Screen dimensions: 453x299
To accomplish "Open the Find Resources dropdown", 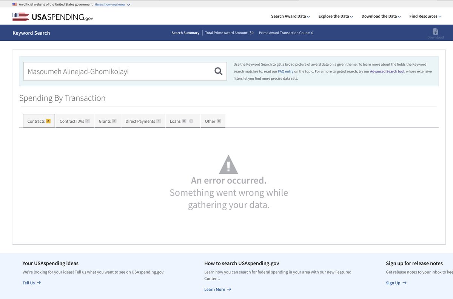I will [425, 16].
